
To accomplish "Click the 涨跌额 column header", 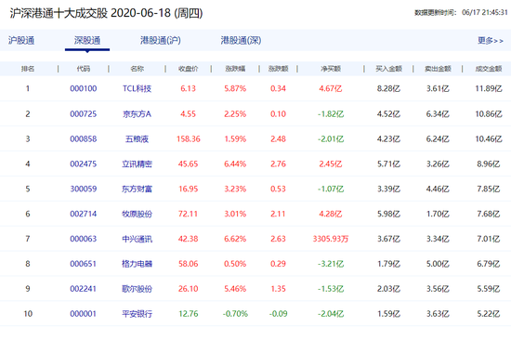I will pyautogui.click(x=278, y=69).
